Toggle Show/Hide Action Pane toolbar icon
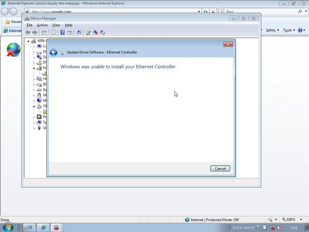309x232 pixels. (x=70, y=33)
